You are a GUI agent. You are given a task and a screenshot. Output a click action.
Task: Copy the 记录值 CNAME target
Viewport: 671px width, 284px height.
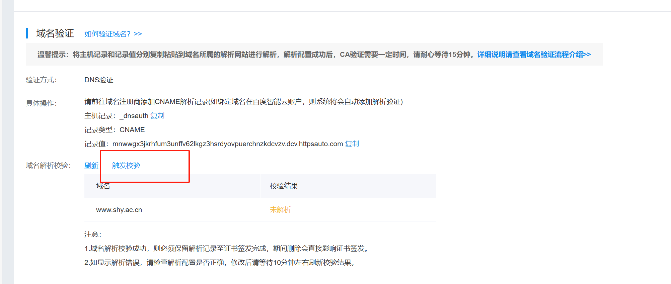(352, 144)
